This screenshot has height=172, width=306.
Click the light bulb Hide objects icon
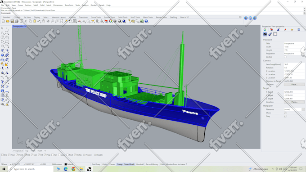tap(97, 21)
